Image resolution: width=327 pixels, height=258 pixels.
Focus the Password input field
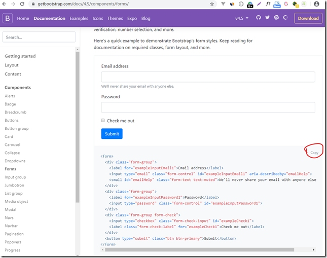pyautogui.click(x=208, y=107)
